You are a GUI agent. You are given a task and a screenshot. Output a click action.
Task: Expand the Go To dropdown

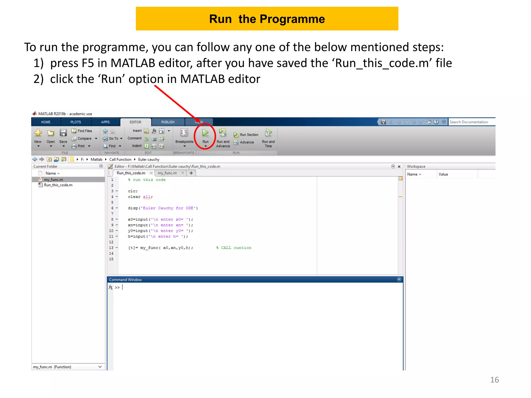point(121,139)
